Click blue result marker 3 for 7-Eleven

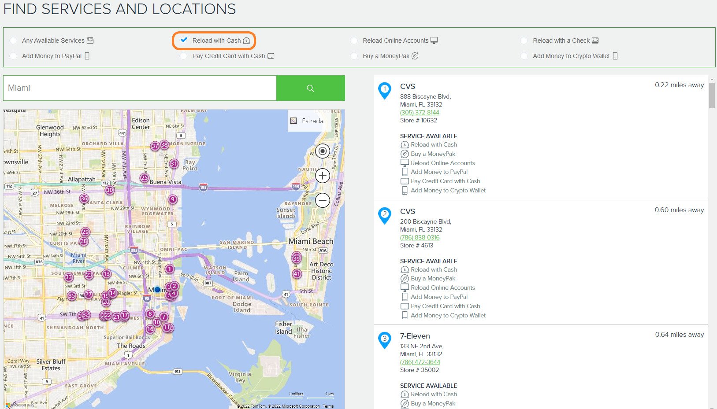tap(385, 340)
